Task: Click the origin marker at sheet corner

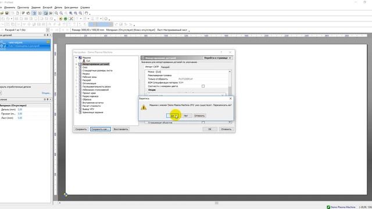Action: click(66, 195)
